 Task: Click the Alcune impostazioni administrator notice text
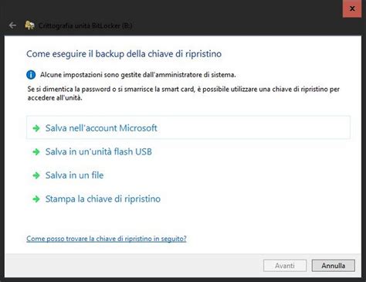pos(137,75)
